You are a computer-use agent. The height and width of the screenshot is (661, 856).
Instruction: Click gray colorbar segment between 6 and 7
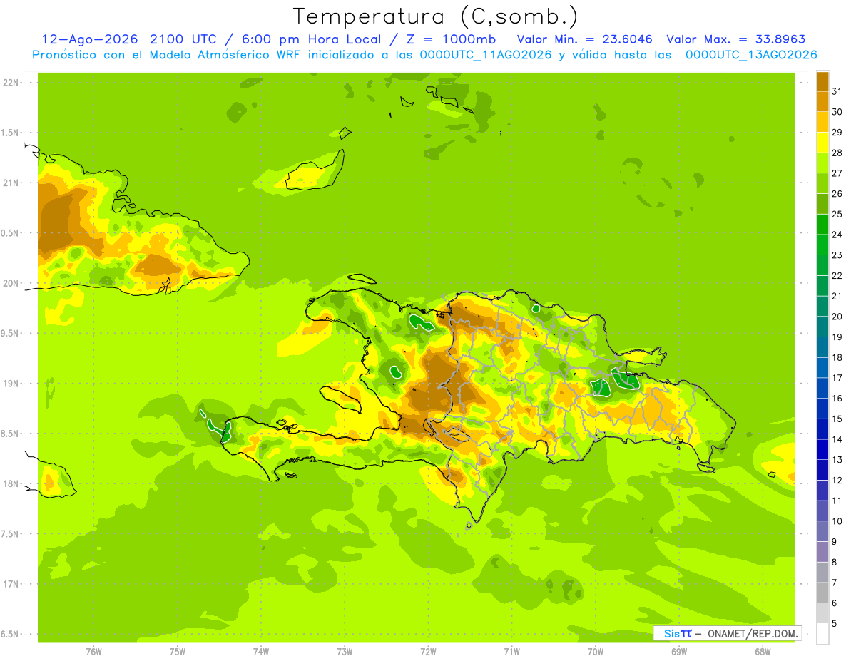point(822,593)
